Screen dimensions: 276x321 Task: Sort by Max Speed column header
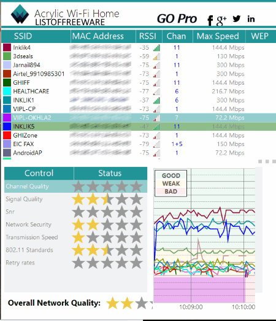[219, 36]
